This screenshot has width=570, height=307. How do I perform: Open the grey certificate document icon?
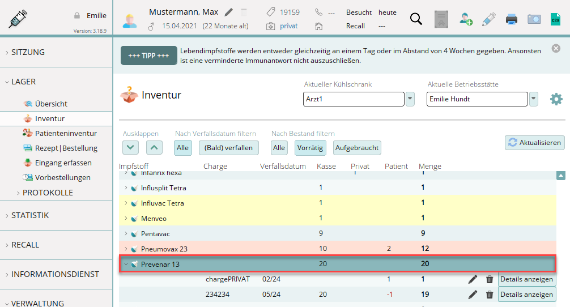[x=441, y=19]
